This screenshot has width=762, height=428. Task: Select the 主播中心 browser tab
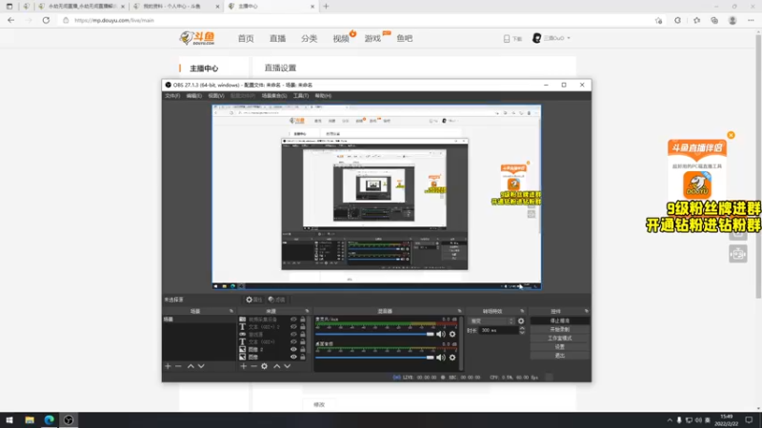click(x=271, y=7)
